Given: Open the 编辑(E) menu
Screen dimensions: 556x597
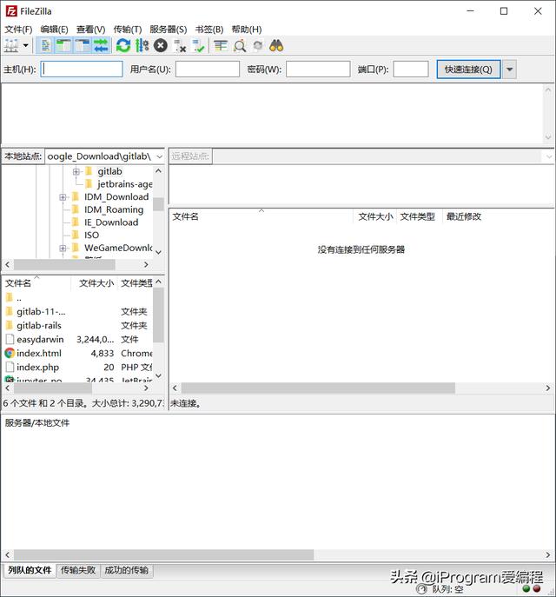Looking at the screenshot, I should [55, 30].
